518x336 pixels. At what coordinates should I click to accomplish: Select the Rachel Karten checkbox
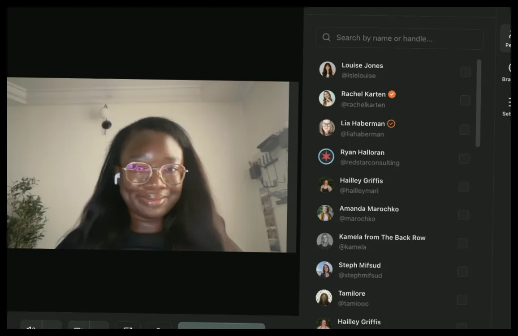click(465, 100)
